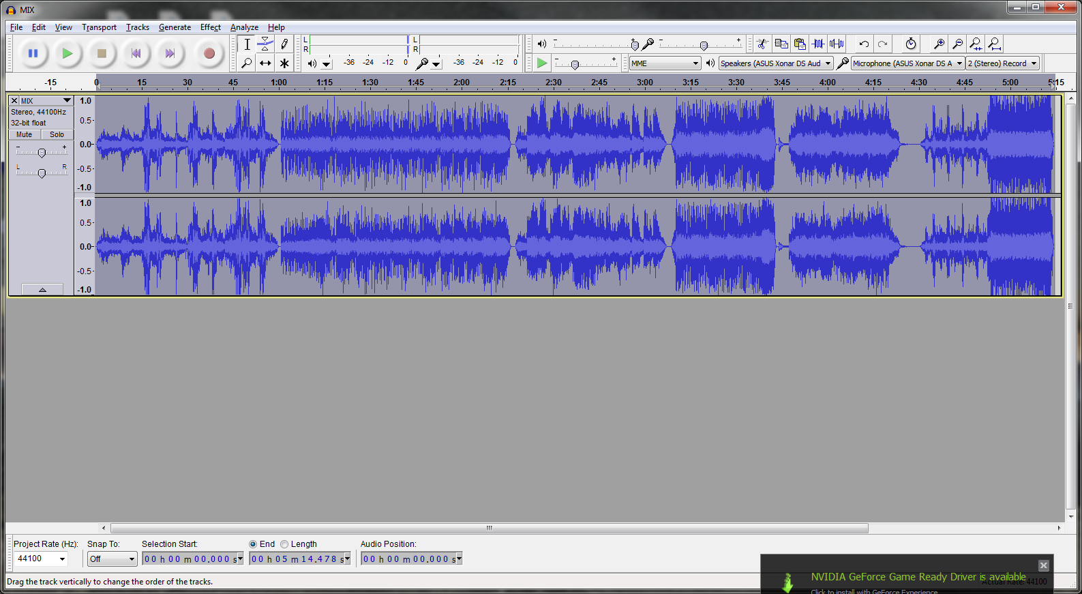Click the Fit Project zoom icon
Viewport: 1082px width, 594px height.
click(995, 44)
